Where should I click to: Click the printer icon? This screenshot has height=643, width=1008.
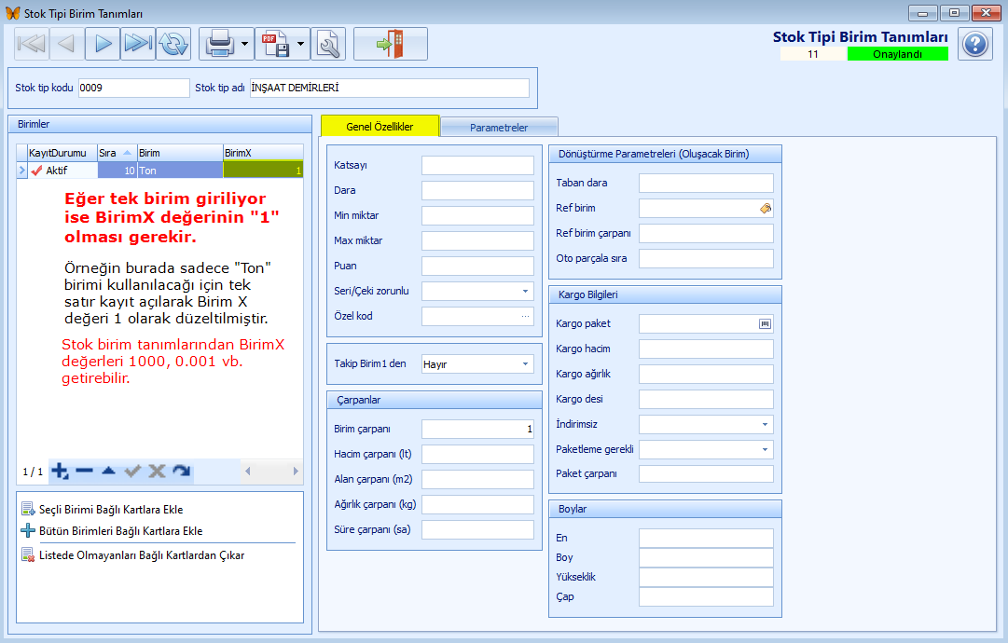219,44
